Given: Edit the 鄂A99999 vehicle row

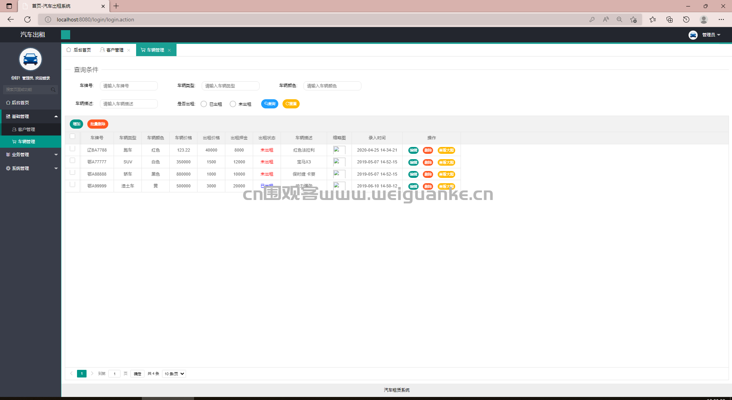Looking at the screenshot, I should pos(413,187).
